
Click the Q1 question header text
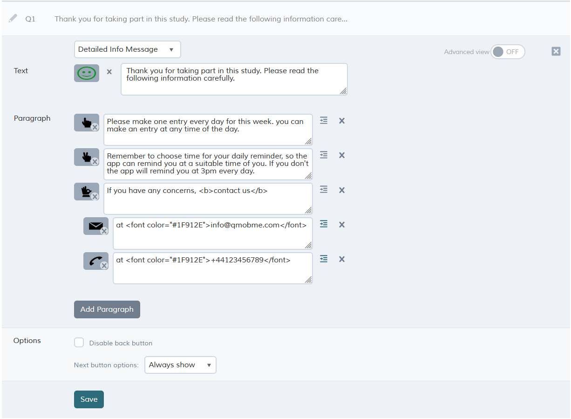[x=201, y=19]
